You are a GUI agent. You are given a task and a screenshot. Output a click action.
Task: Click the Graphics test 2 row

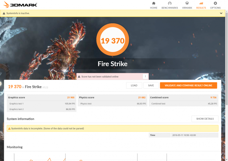tap(42, 109)
